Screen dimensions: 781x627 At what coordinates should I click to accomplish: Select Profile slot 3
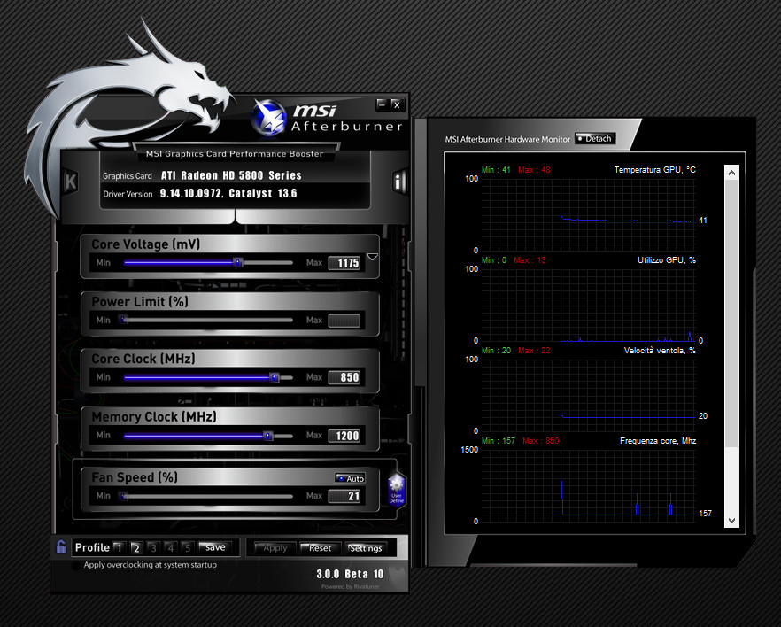point(153,548)
